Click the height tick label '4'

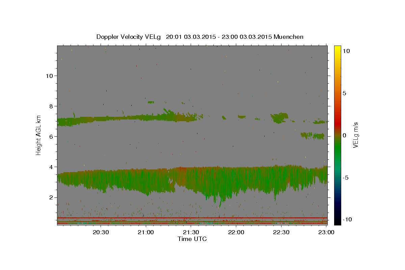[x=51, y=167]
